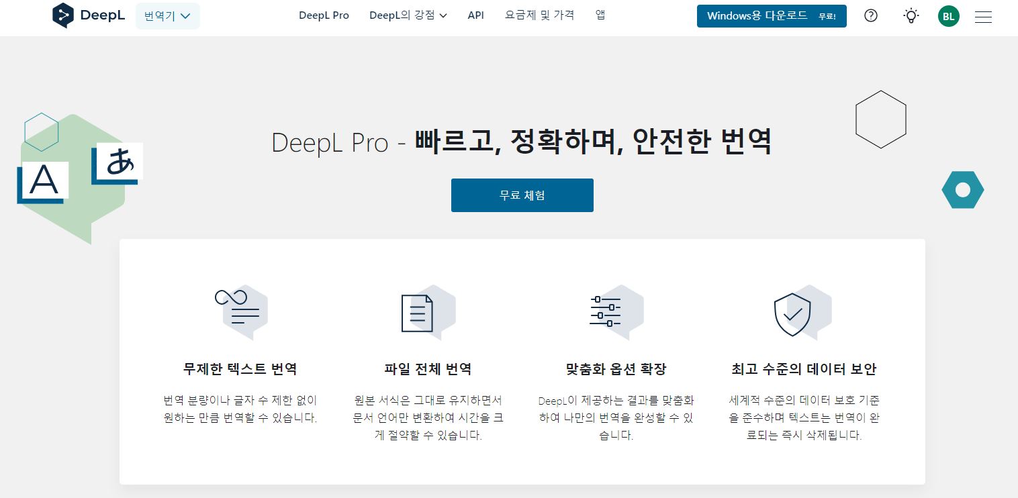
Task: Click the unlimited text translation infinity icon
Action: pyautogui.click(x=239, y=309)
